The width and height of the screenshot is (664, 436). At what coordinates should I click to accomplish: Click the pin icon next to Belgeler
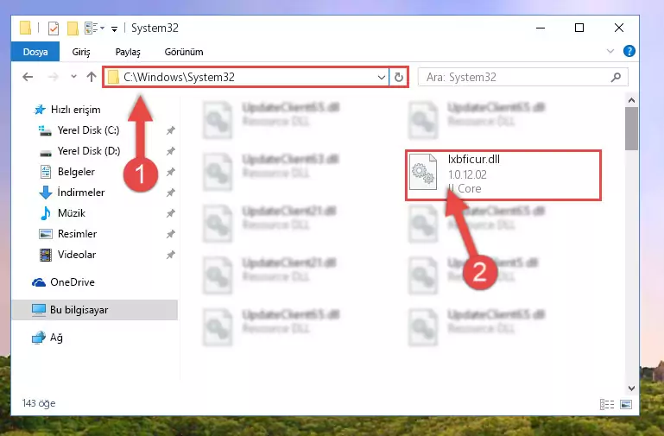(171, 172)
